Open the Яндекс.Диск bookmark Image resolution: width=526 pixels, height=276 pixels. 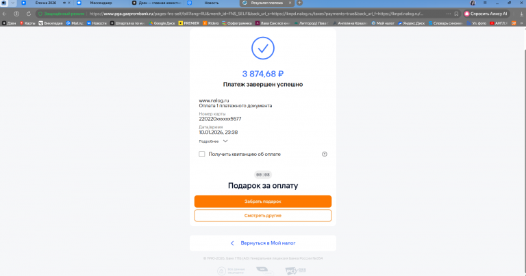(411, 23)
